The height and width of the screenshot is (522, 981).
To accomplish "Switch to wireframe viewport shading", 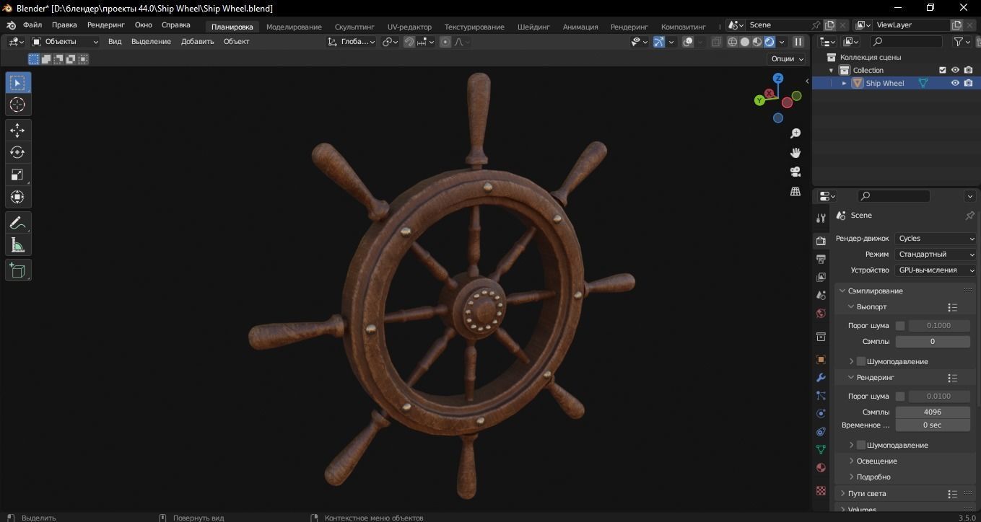I will click(733, 42).
